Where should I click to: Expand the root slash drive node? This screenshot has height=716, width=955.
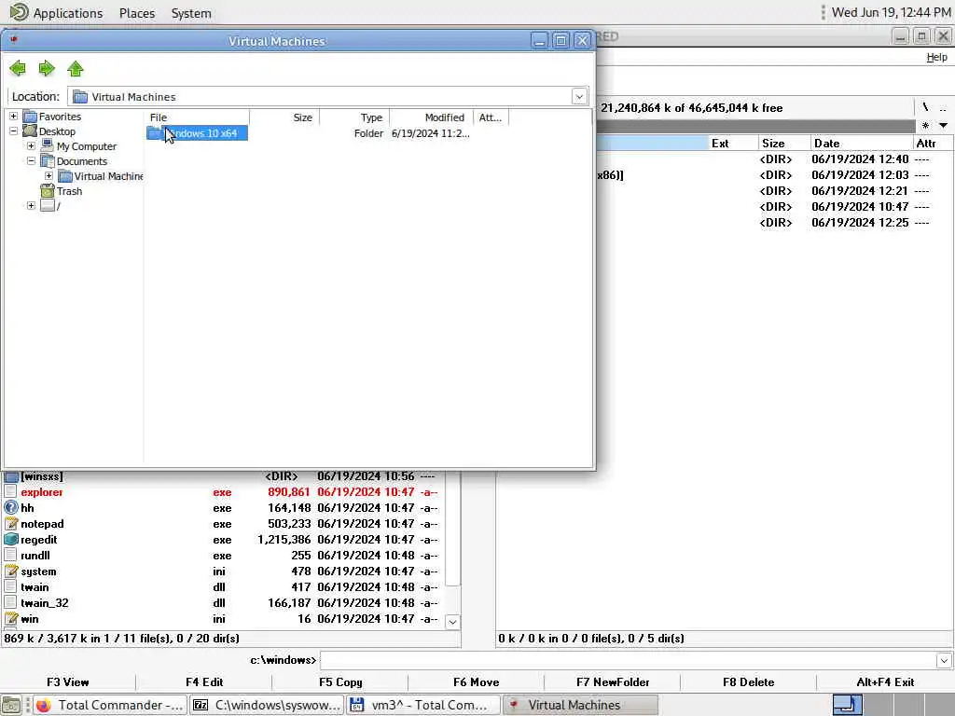pyautogui.click(x=31, y=205)
